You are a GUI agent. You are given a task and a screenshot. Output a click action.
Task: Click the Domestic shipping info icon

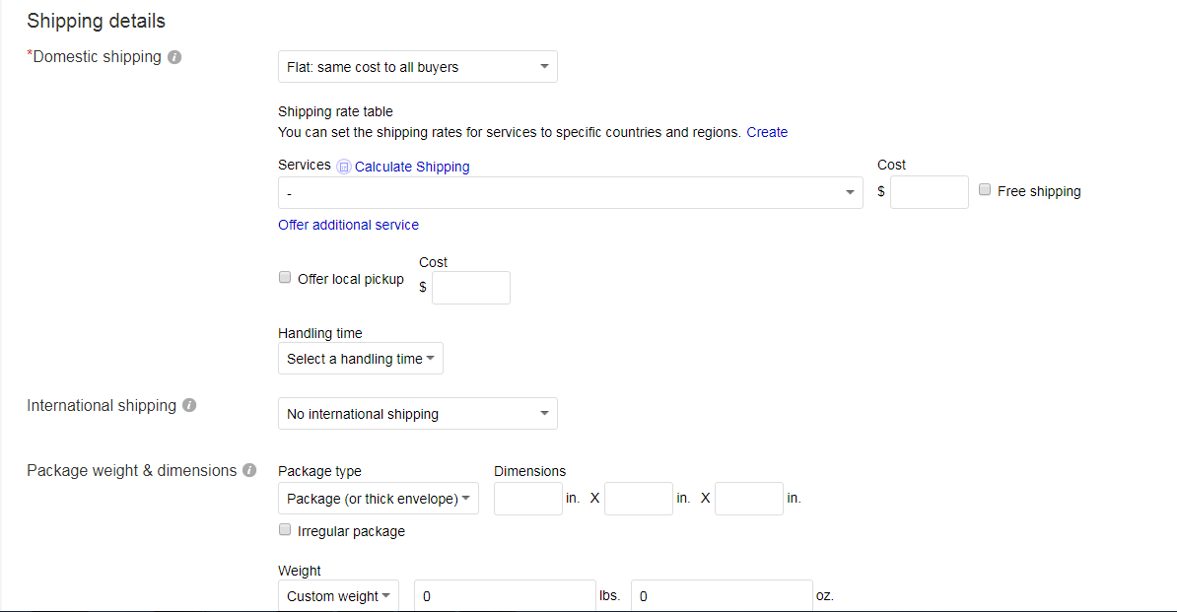coord(174,57)
